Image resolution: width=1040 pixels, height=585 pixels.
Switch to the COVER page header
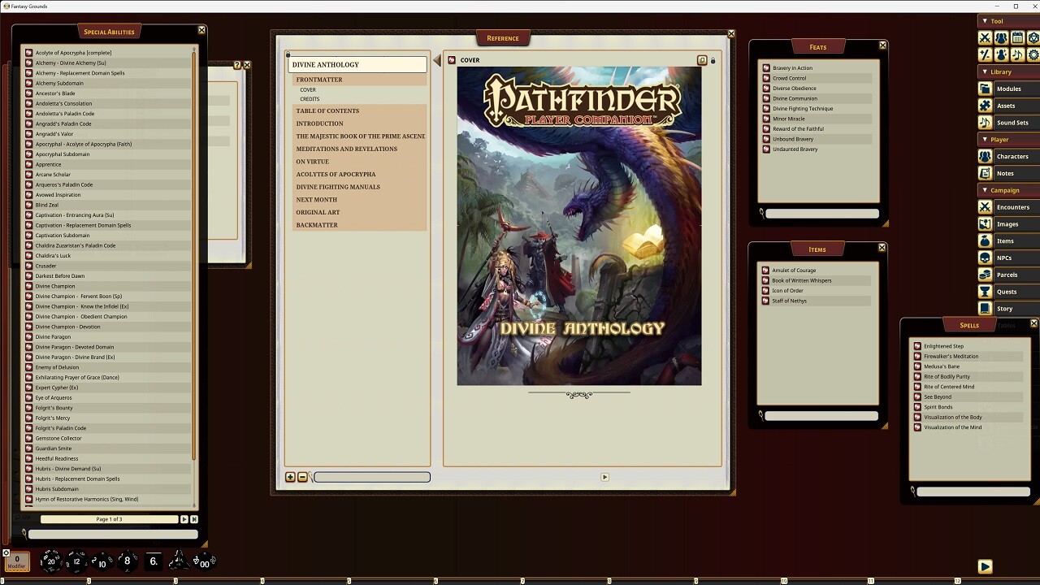(x=470, y=60)
